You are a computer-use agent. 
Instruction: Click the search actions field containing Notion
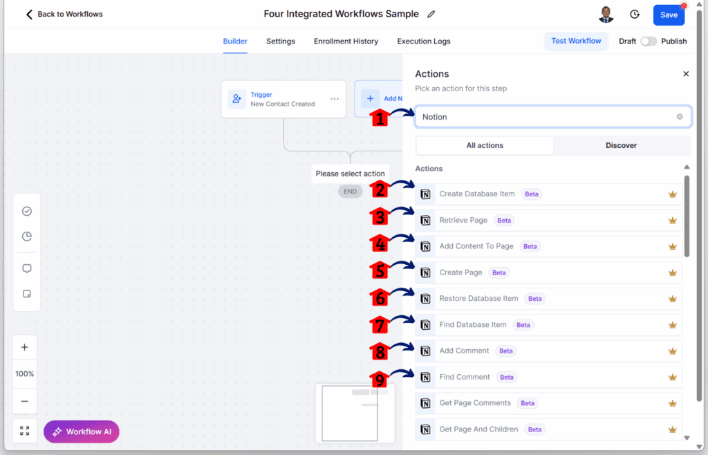(x=552, y=117)
